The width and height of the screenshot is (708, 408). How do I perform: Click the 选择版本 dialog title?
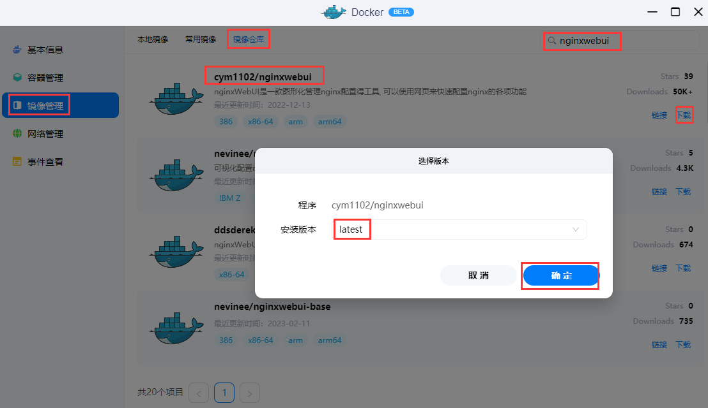[x=433, y=161]
